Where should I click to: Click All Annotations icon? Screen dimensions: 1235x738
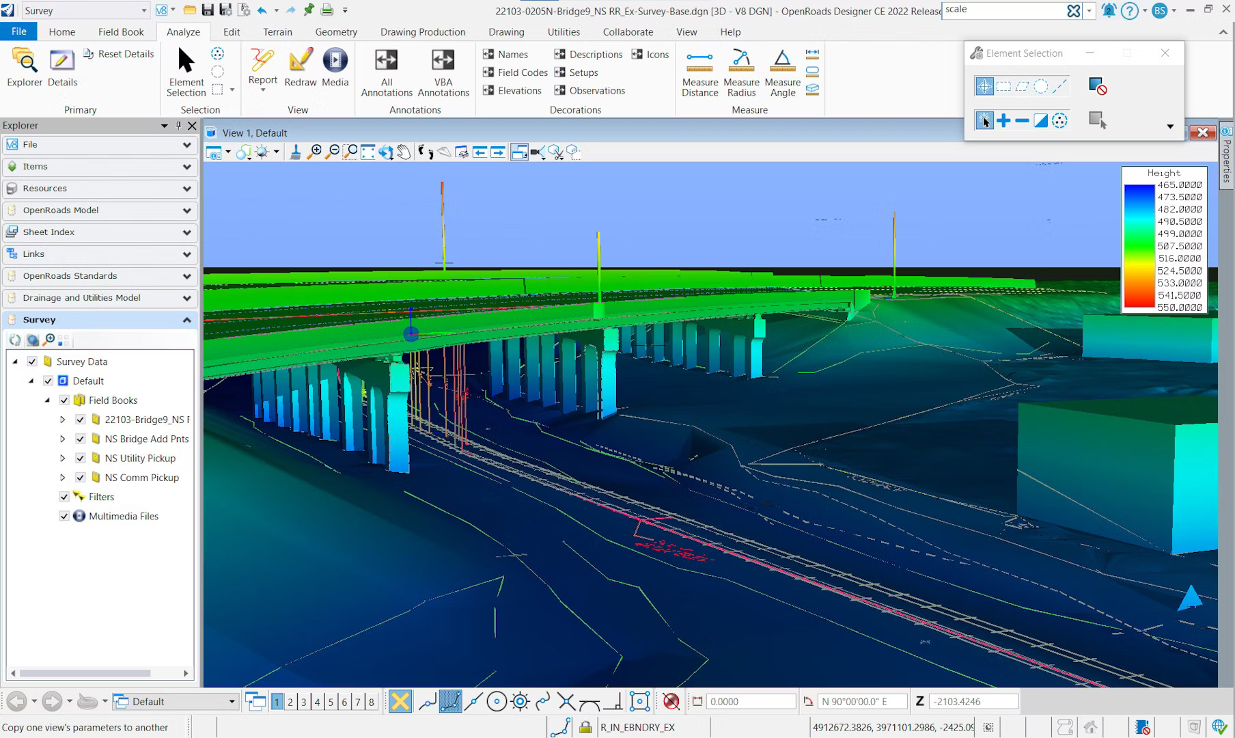point(387,72)
